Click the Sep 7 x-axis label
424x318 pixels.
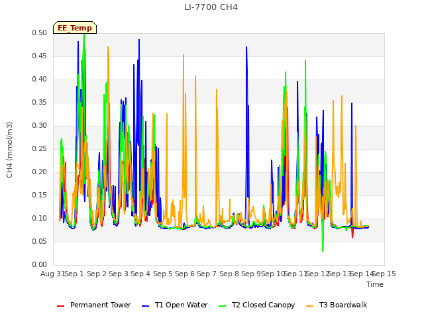[207, 274]
